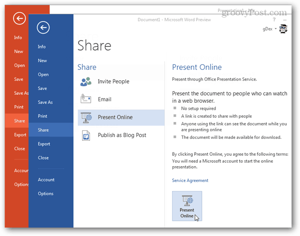
Task: Choose Close in the orange PowerPoint menu
Action: coord(20,149)
